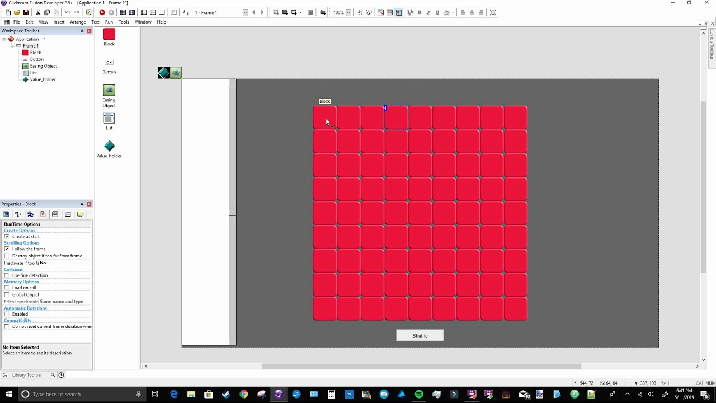
Task: Select the List item in workspace tree
Action: 34,73
